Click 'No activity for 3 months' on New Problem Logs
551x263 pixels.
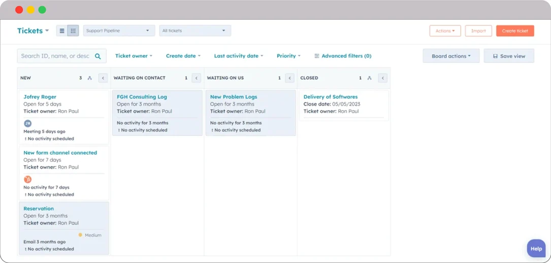pos(236,123)
